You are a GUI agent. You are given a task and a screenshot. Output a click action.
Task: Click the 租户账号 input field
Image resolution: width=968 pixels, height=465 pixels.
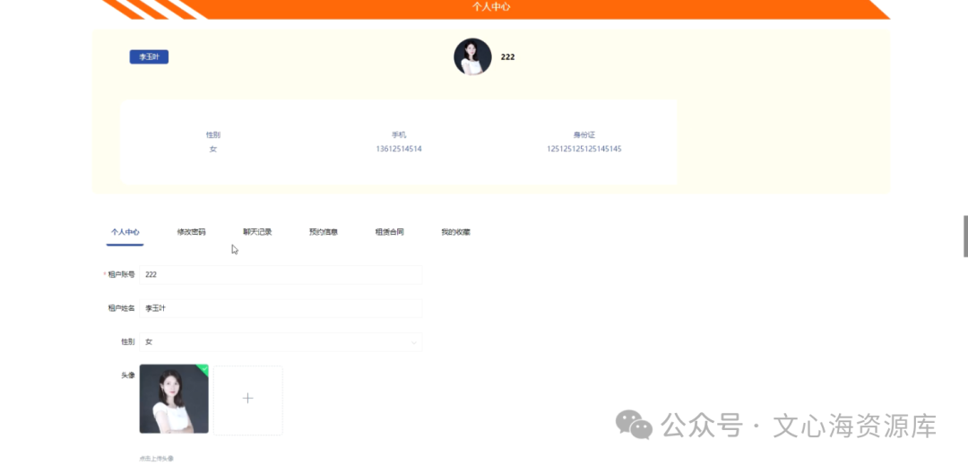pos(281,275)
